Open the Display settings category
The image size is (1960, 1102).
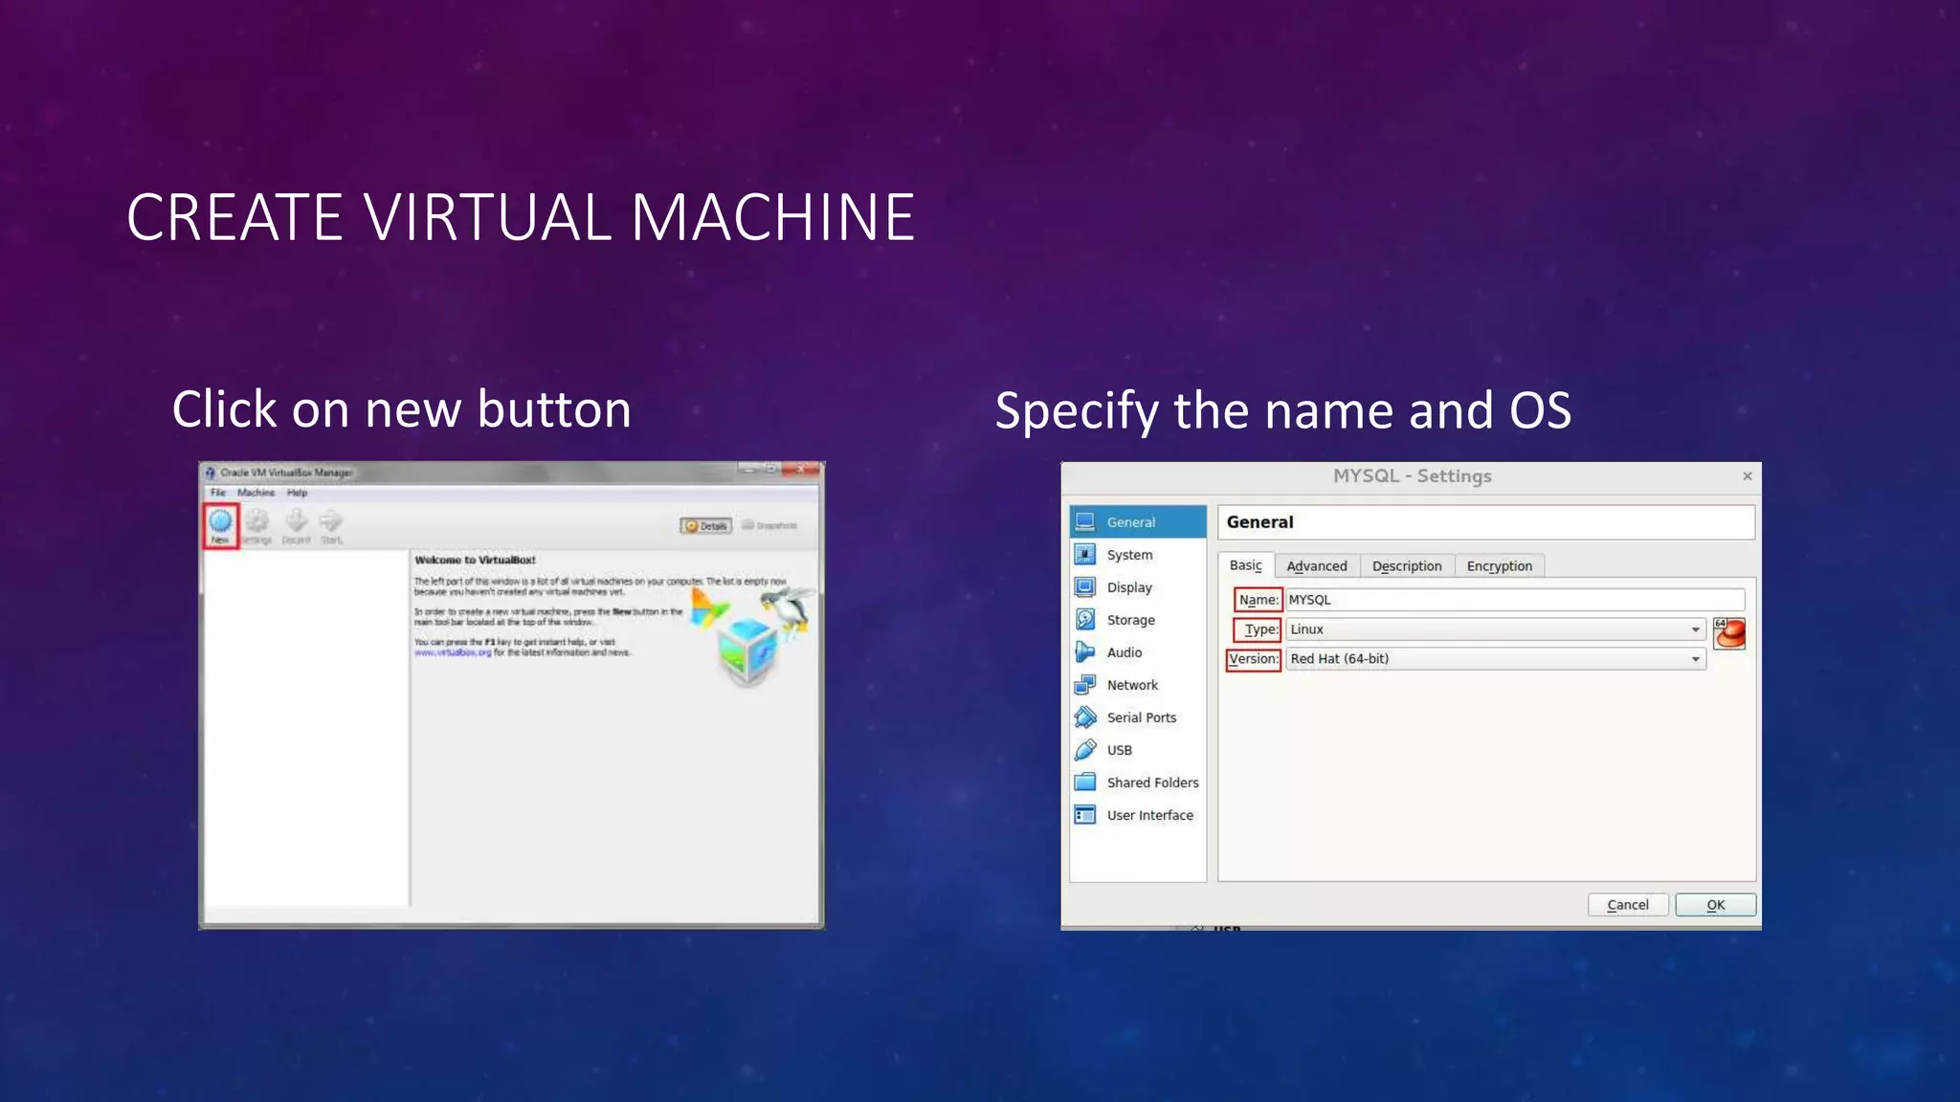[1138, 587]
